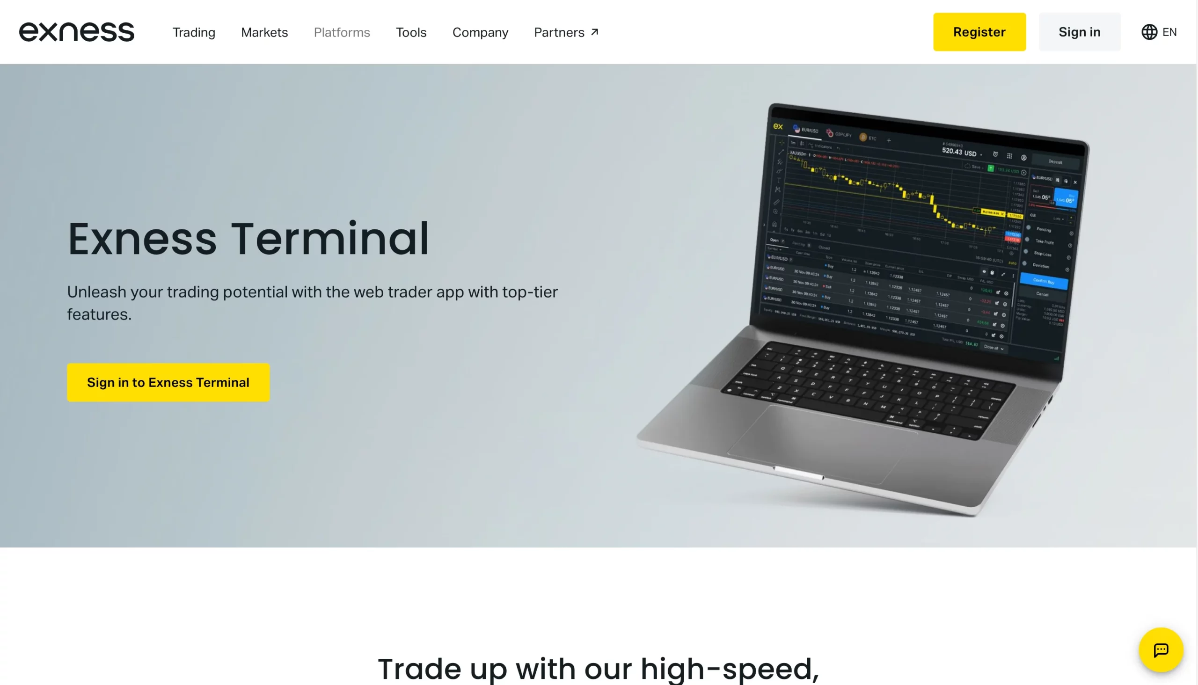
Task: Click the Register button
Action: 979,32
